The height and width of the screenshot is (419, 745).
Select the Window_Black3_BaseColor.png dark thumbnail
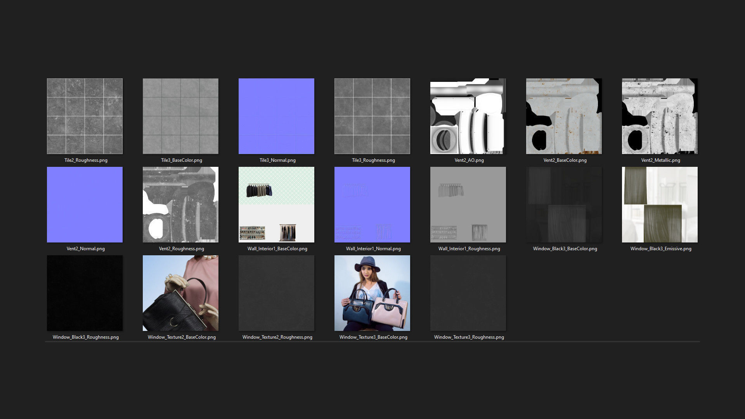(x=564, y=204)
